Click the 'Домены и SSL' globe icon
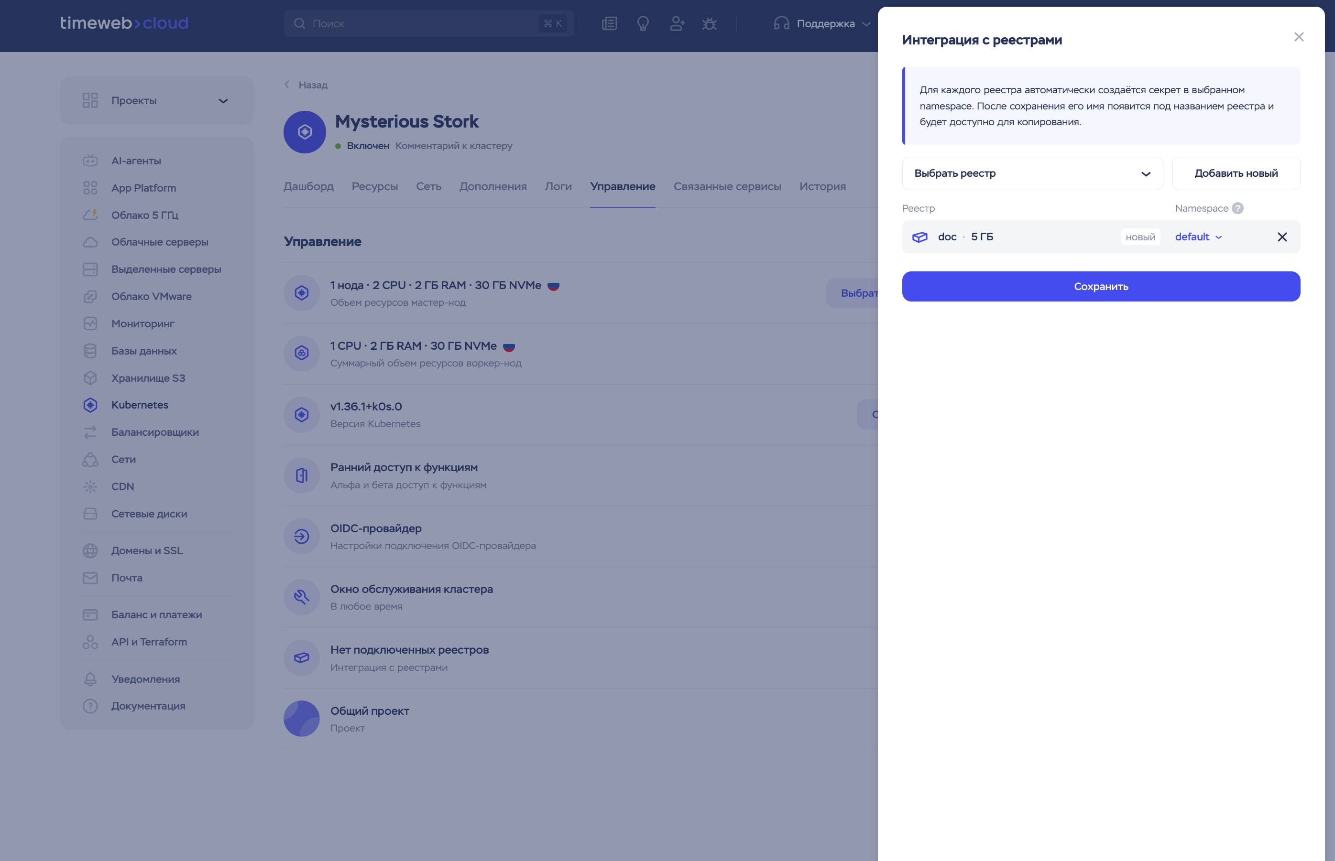 click(90, 551)
